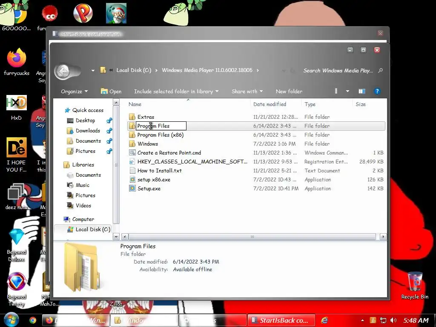Click the Windows Media Player 11.0.6002.18005 breadcrumb
The height and width of the screenshot is (327, 436).
pos(207,70)
